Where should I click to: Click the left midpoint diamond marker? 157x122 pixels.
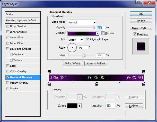point(73,83)
